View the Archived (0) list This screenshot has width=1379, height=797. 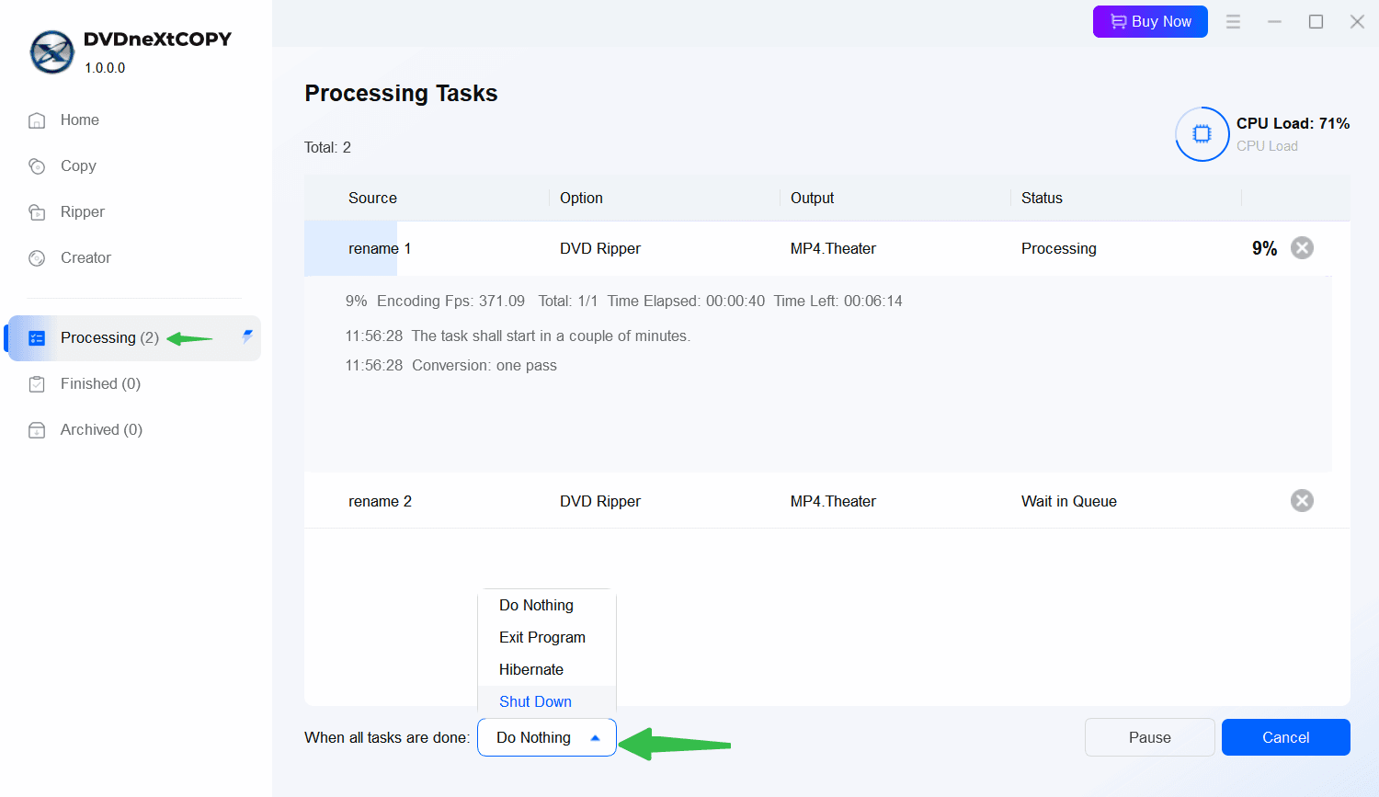pyautogui.click(x=101, y=429)
